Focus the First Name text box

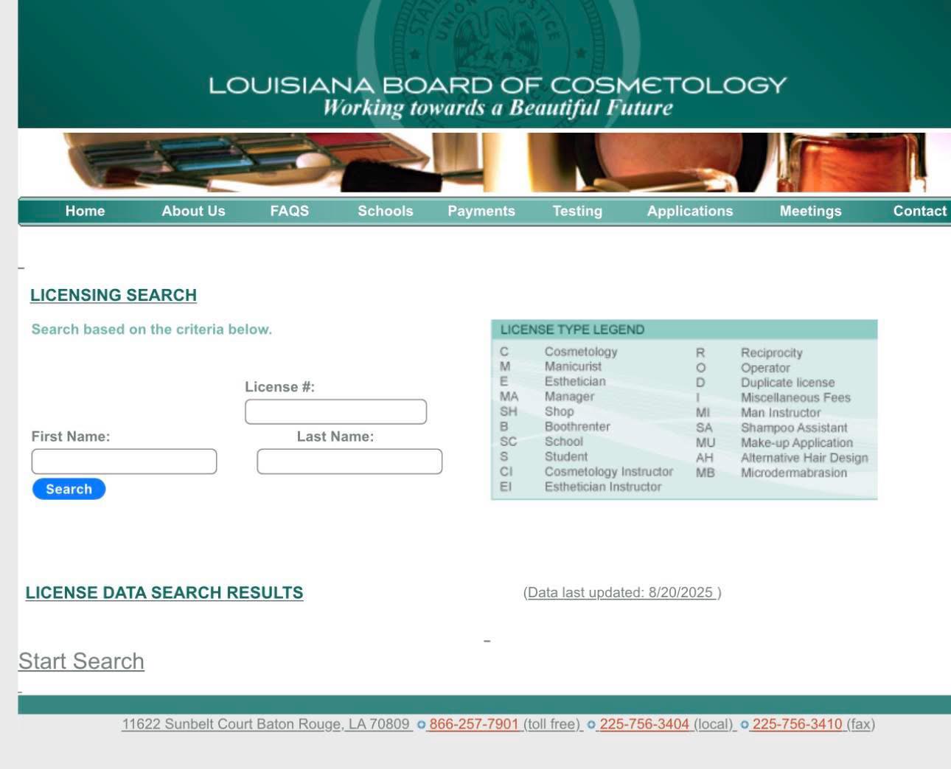tap(124, 462)
